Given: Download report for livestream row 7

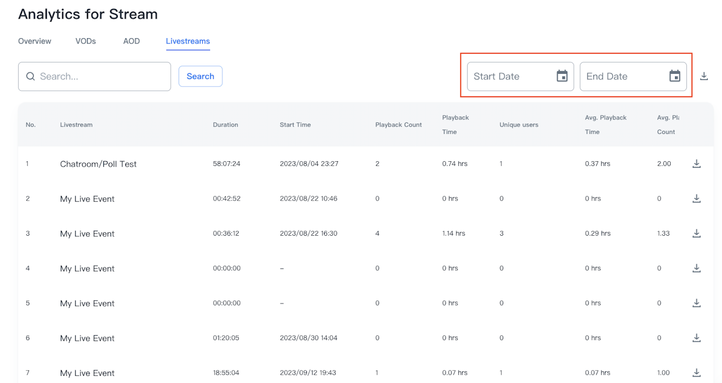Looking at the screenshot, I should pyautogui.click(x=696, y=373).
